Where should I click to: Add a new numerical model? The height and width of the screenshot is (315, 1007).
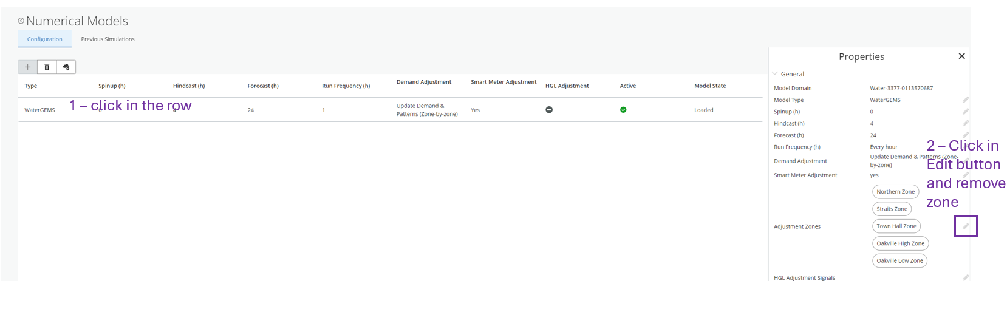[27, 67]
